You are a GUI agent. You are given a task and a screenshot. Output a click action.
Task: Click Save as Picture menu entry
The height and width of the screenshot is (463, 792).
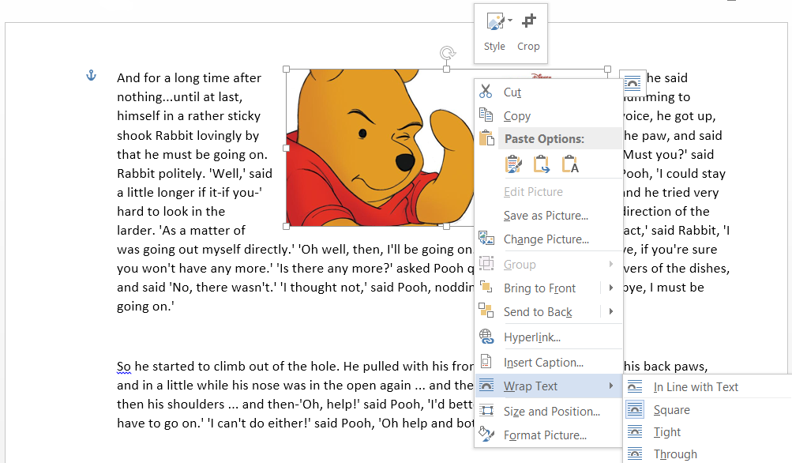pyautogui.click(x=546, y=216)
